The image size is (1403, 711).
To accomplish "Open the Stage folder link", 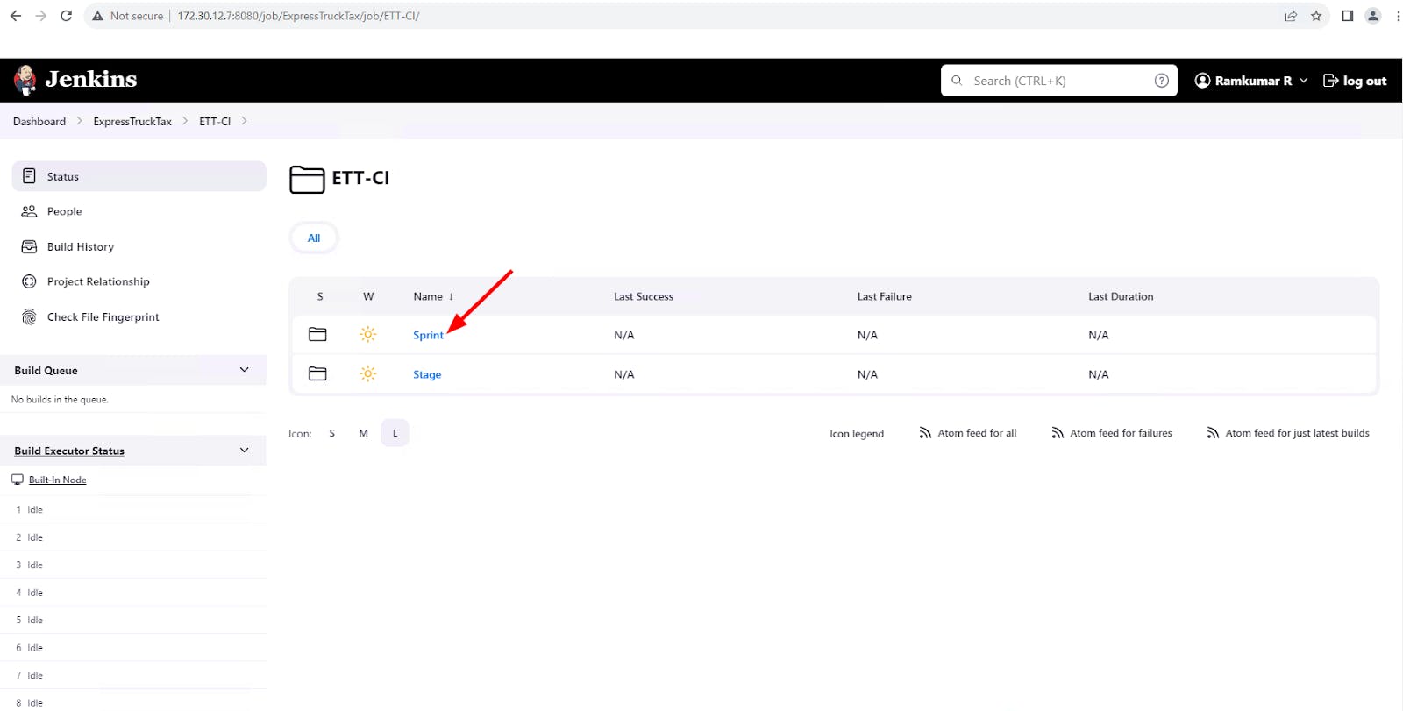I will pos(427,374).
